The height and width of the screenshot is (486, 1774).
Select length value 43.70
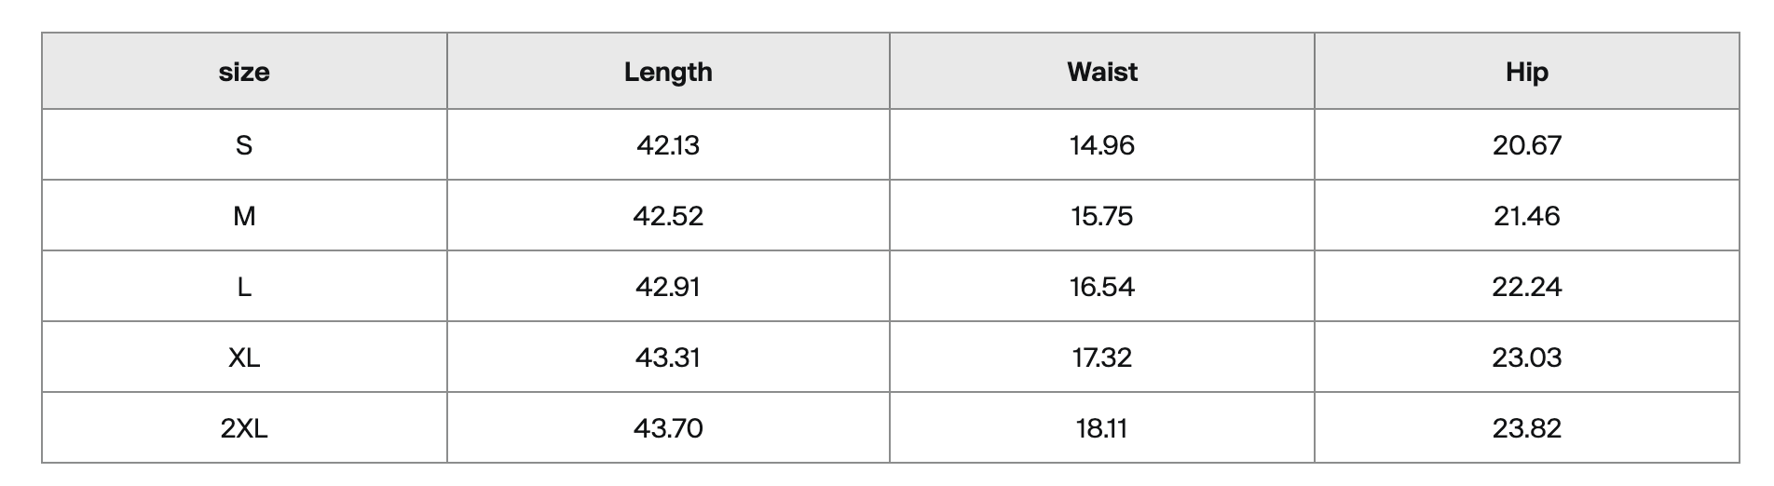(x=668, y=428)
